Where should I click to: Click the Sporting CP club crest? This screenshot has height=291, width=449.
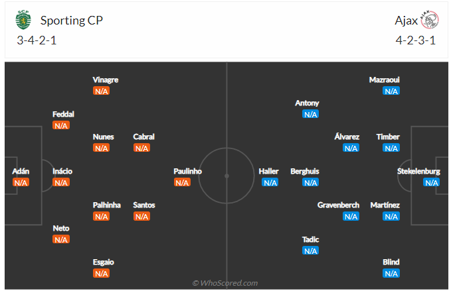[x=24, y=21]
